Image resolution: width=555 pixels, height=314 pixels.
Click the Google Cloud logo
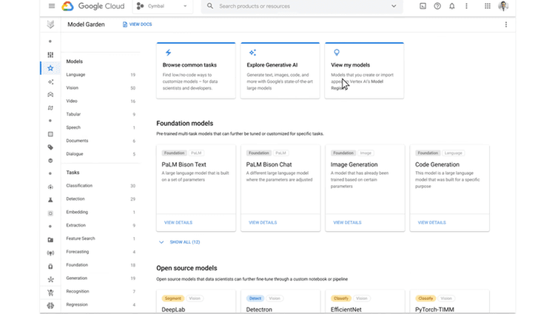(x=93, y=6)
